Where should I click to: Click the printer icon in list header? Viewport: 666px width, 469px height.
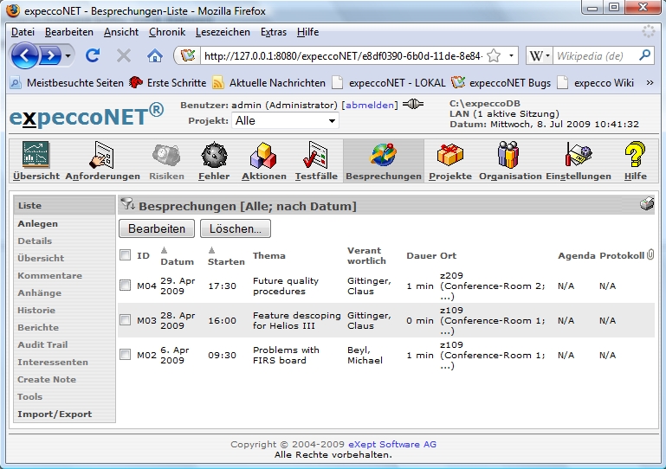pyautogui.click(x=647, y=205)
